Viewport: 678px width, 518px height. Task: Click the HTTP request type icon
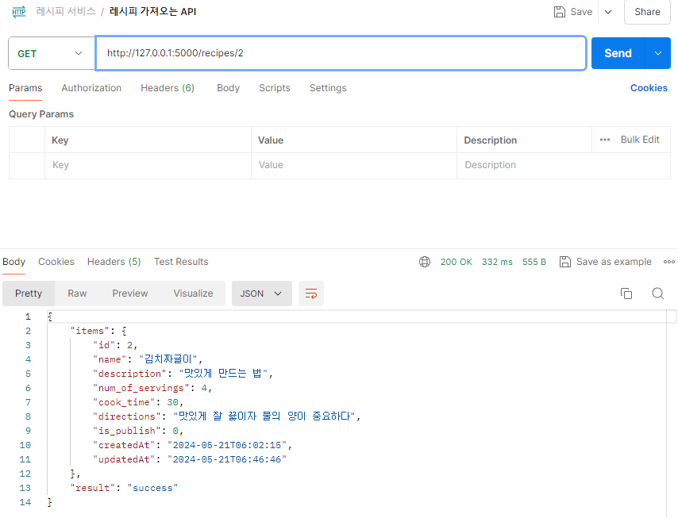pos(19,12)
